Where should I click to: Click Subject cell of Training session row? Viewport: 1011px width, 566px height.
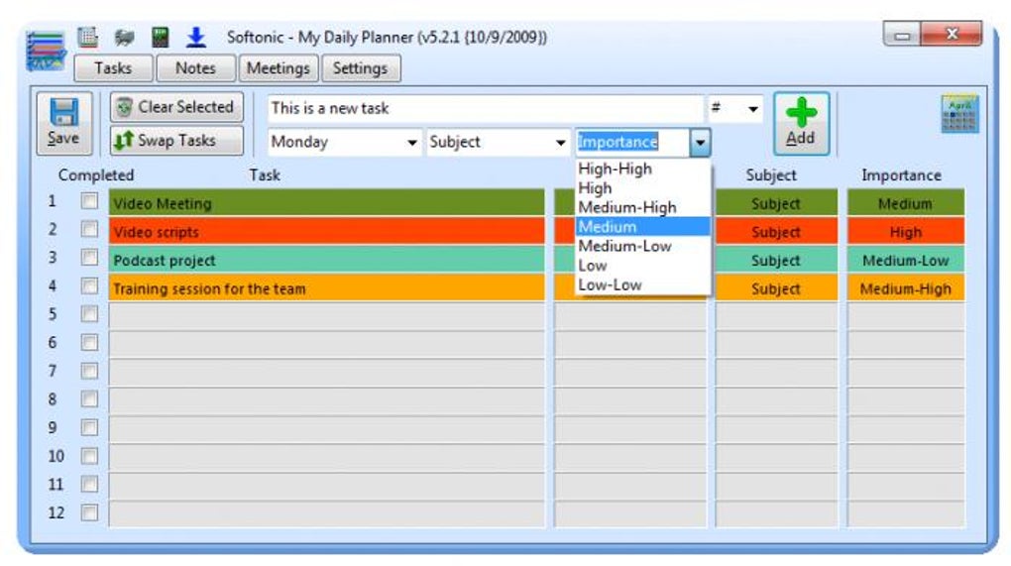click(x=776, y=288)
